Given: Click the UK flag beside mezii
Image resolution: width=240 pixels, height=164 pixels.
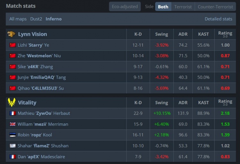Looking at the screenshot, I should [x=13, y=124].
